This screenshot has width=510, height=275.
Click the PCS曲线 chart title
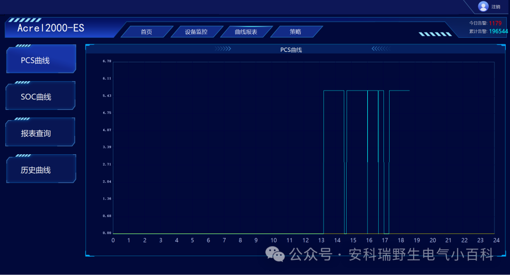(291, 50)
